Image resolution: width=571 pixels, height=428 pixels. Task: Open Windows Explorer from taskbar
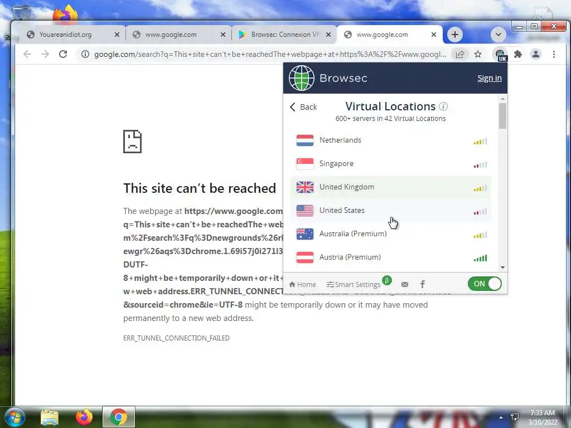[x=50, y=417]
